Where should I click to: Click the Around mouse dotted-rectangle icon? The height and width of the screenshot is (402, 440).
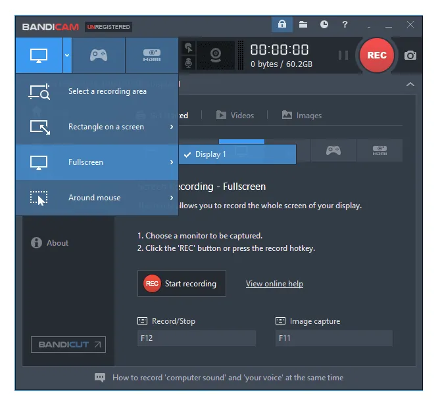(39, 198)
